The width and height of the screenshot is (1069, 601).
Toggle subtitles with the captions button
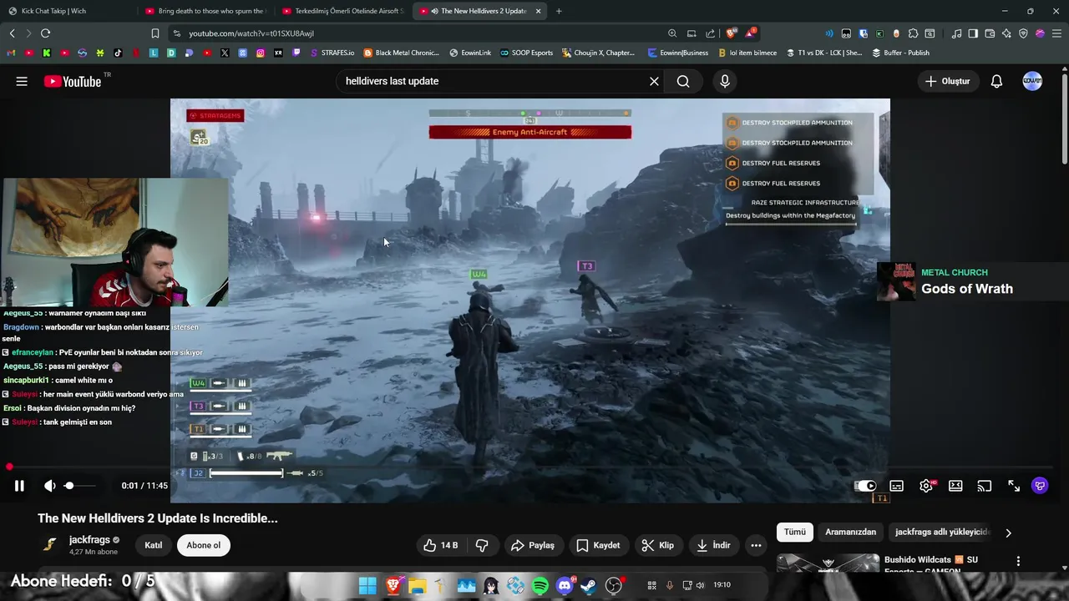point(896,486)
